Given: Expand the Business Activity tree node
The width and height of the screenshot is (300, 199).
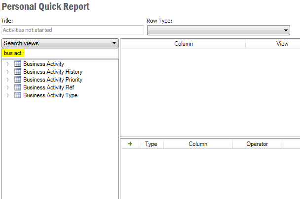Looking at the screenshot, I should [8, 64].
